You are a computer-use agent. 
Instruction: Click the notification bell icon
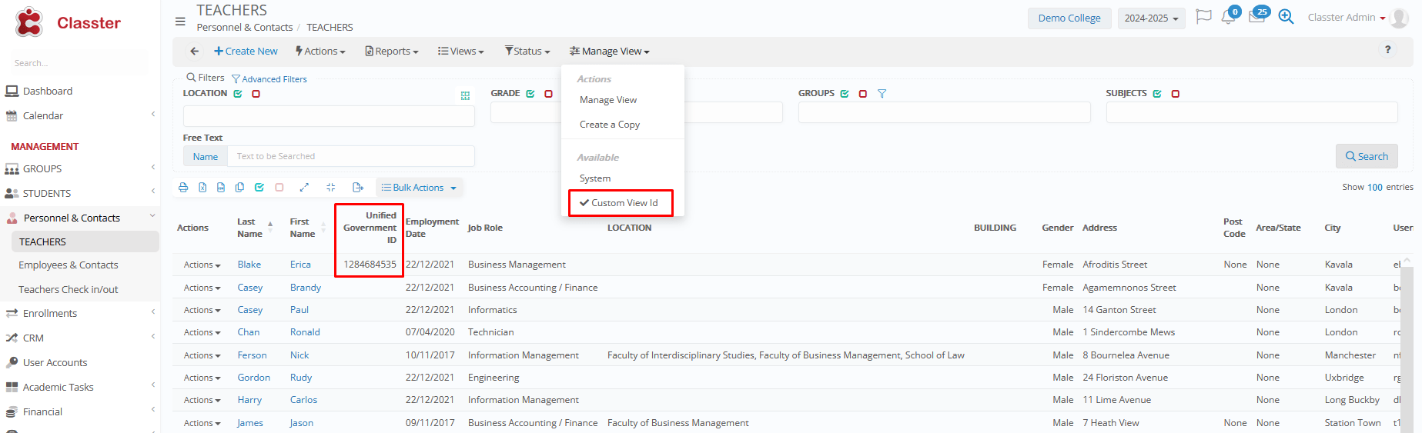[x=1228, y=17]
